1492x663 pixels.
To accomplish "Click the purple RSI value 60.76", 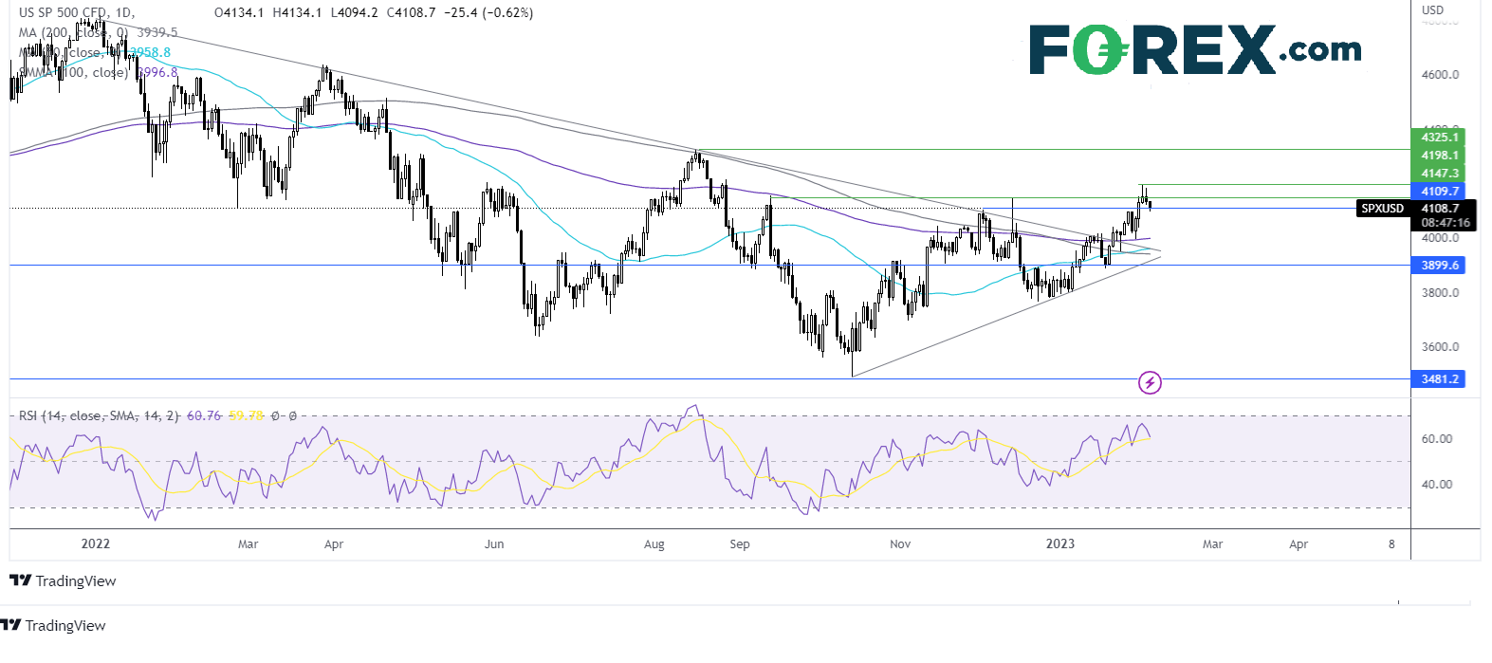I will (204, 415).
